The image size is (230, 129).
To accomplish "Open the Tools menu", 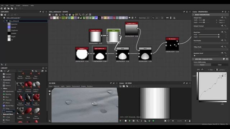I will pyautogui.click(x=12, y=5).
